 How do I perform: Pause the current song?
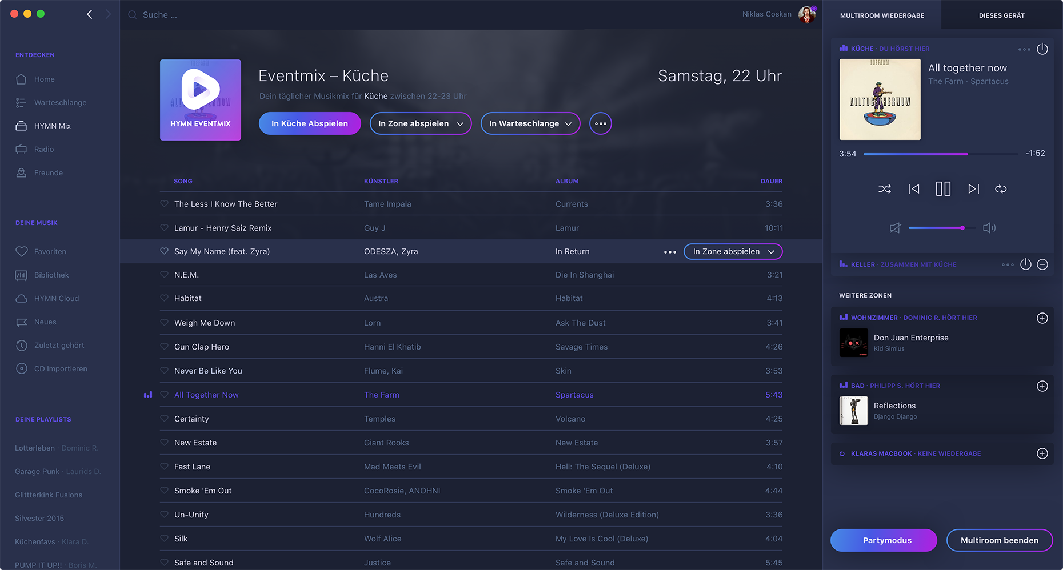(943, 189)
